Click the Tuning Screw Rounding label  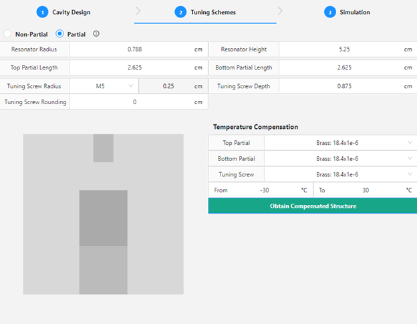click(35, 102)
